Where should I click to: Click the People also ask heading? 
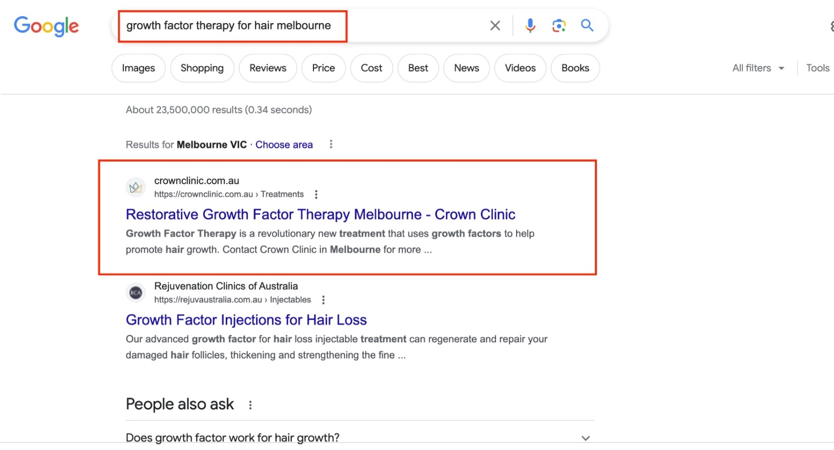(x=180, y=404)
